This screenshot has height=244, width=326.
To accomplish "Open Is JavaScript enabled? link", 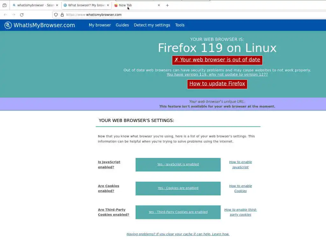I will pos(109,165).
